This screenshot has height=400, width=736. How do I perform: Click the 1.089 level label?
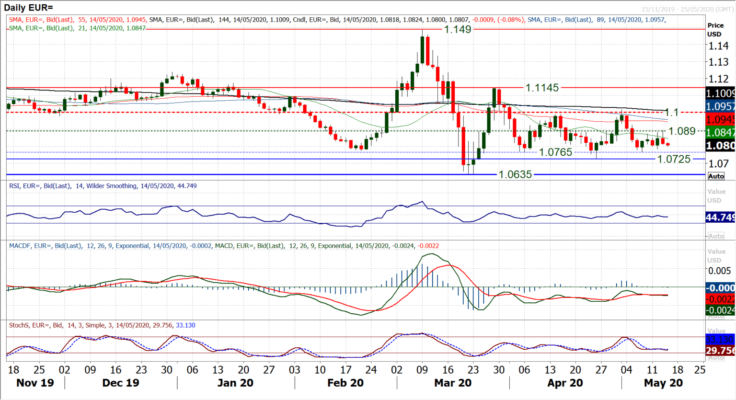point(682,131)
